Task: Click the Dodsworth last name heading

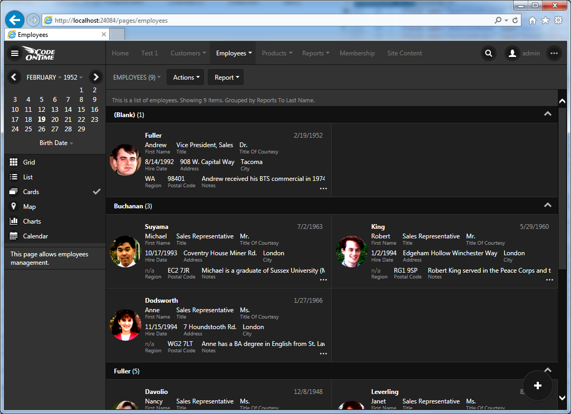Action: 161,301
